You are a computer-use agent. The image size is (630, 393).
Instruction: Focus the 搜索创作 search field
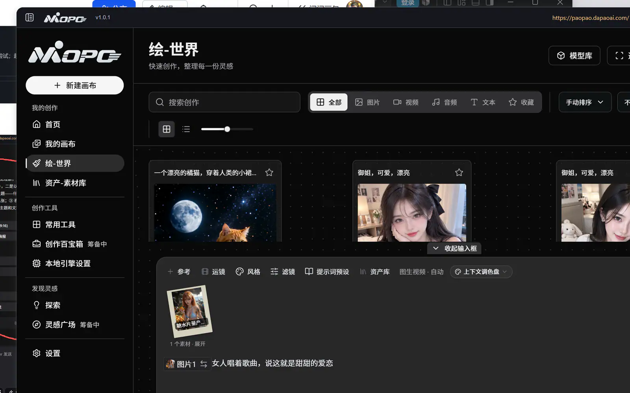click(224, 102)
